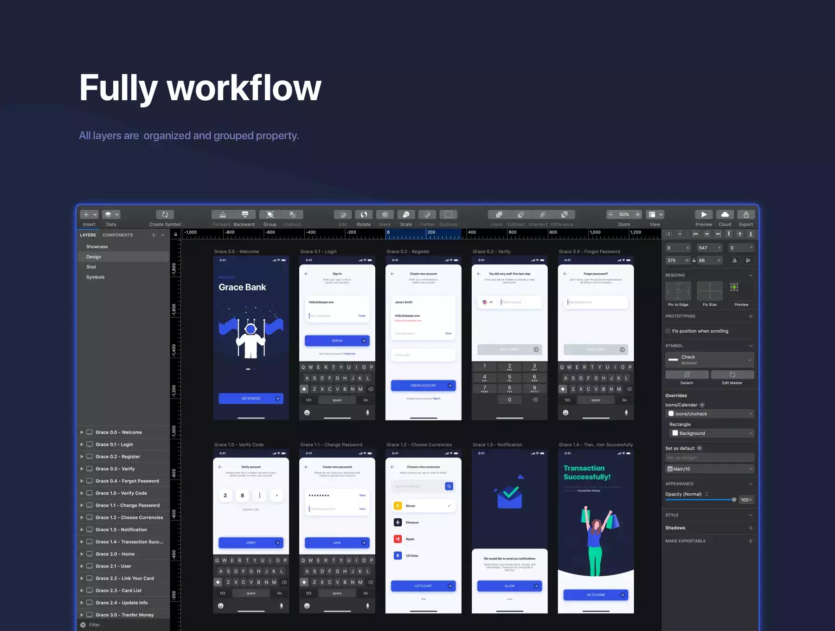Click the opacity 100% value field
Screen dimensions: 835x631
click(x=746, y=500)
